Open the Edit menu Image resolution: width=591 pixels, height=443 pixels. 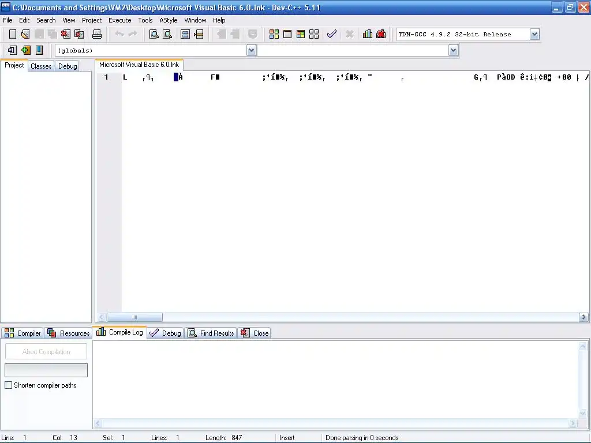[x=24, y=20]
